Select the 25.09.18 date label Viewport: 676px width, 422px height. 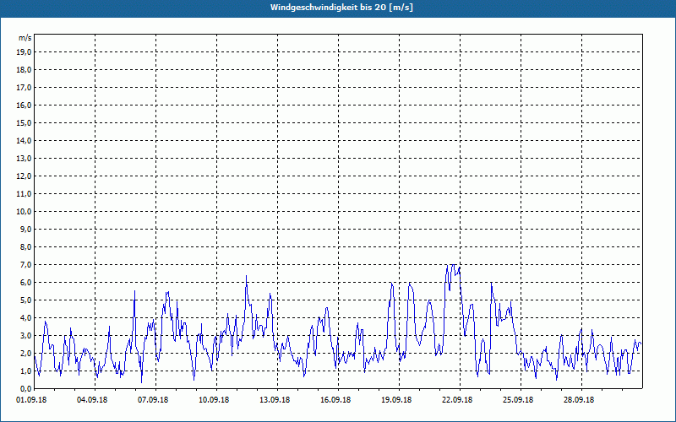pyautogui.click(x=518, y=399)
